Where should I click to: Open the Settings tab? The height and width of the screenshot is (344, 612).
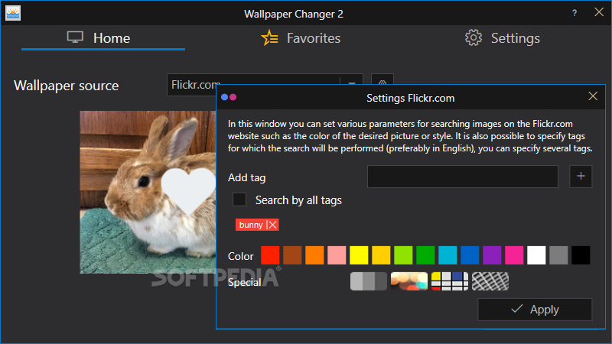pyautogui.click(x=503, y=38)
